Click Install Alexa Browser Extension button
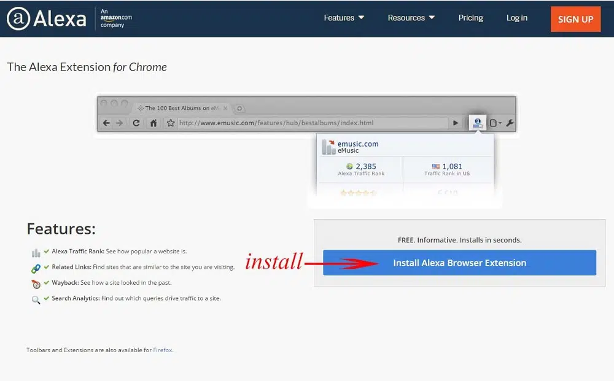The height and width of the screenshot is (381, 614). [x=459, y=263]
